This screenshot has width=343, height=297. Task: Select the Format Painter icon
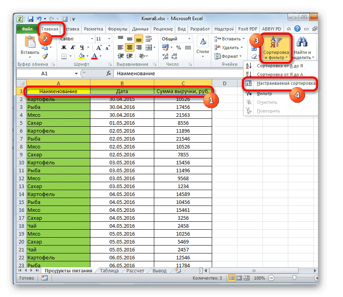tap(44, 55)
